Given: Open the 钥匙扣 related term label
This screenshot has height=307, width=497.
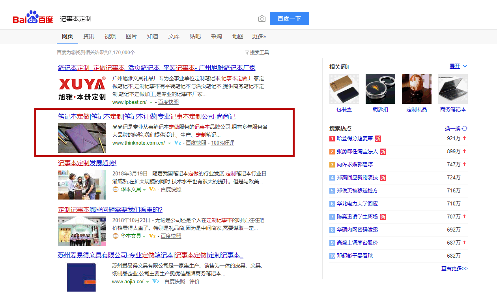Looking at the screenshot, I should point(380,110).
